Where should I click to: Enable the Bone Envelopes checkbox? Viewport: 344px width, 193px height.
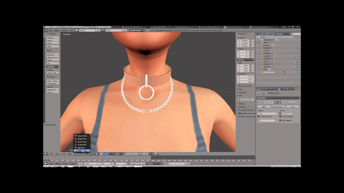[280, 116]
